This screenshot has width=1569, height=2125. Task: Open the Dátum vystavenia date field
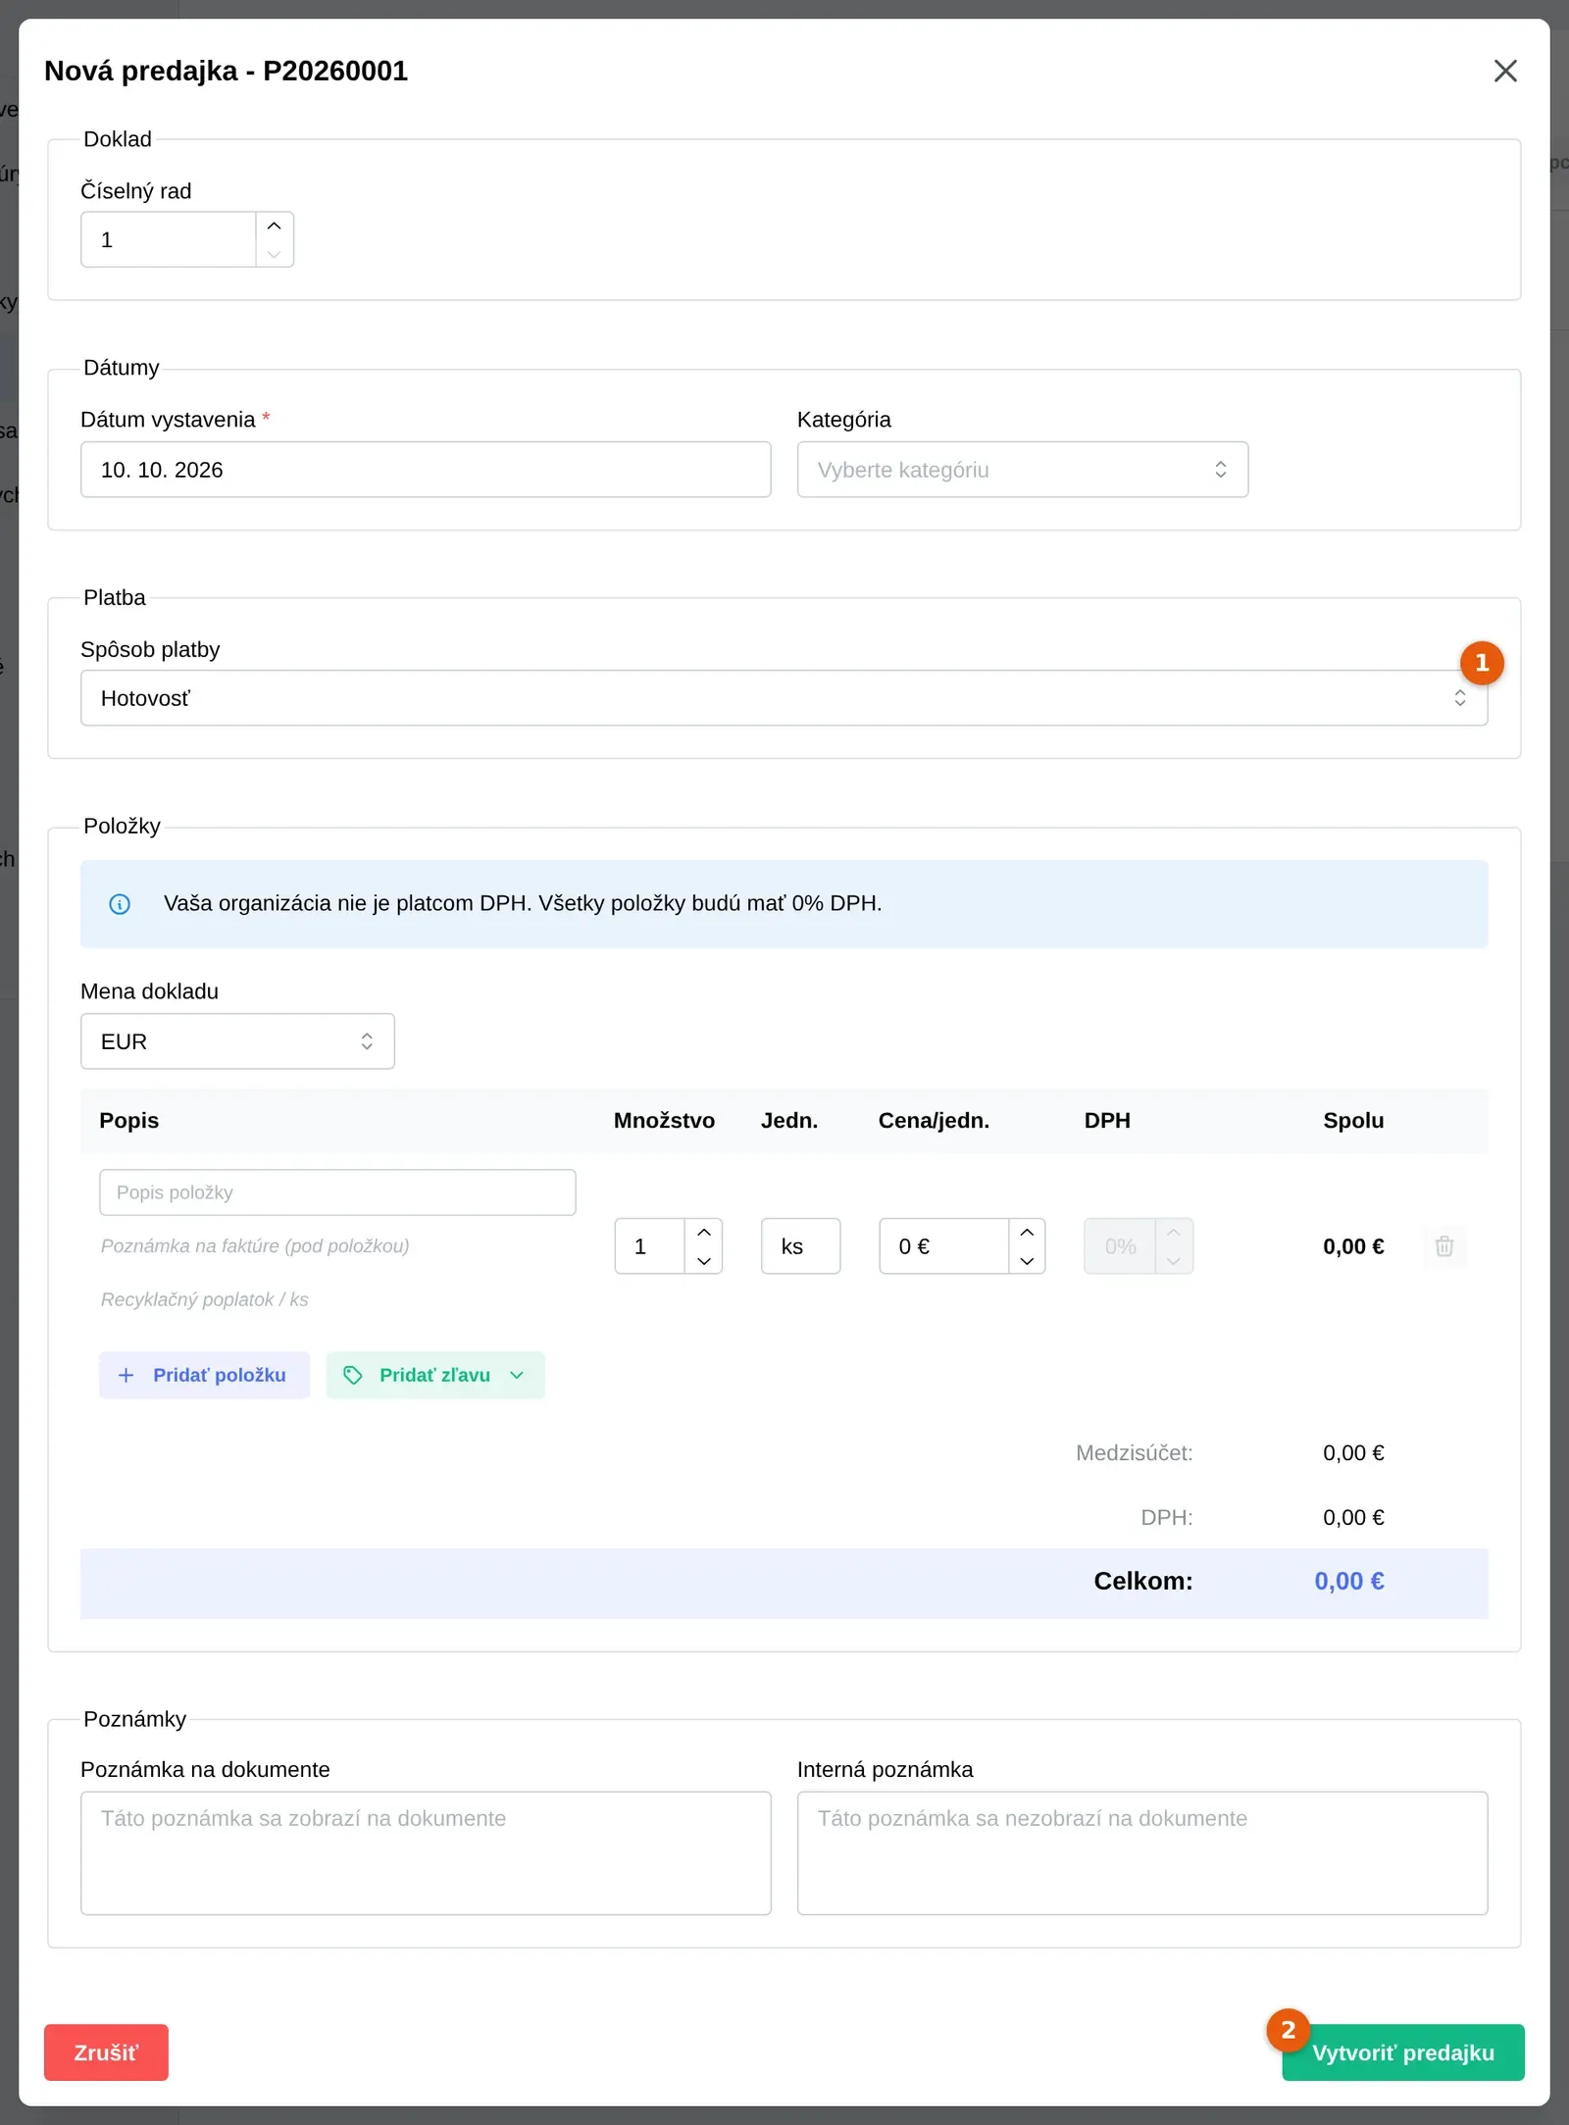pyautogui.click(x=426, y=470)
